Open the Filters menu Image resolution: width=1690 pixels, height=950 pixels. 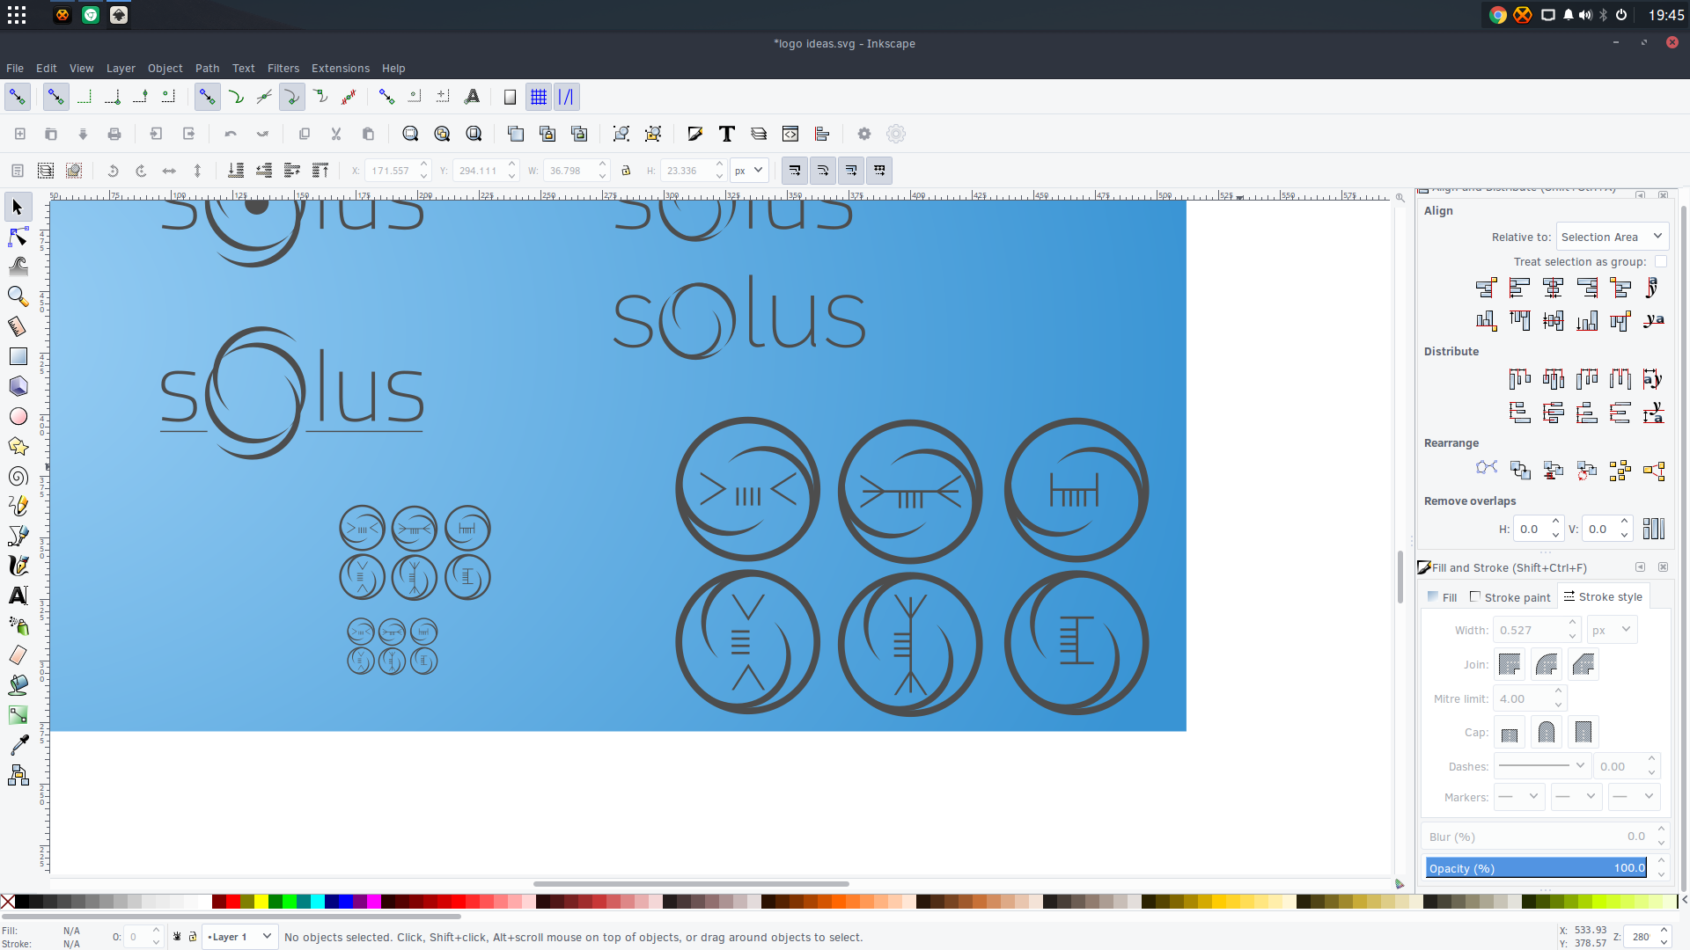point(283,68)
